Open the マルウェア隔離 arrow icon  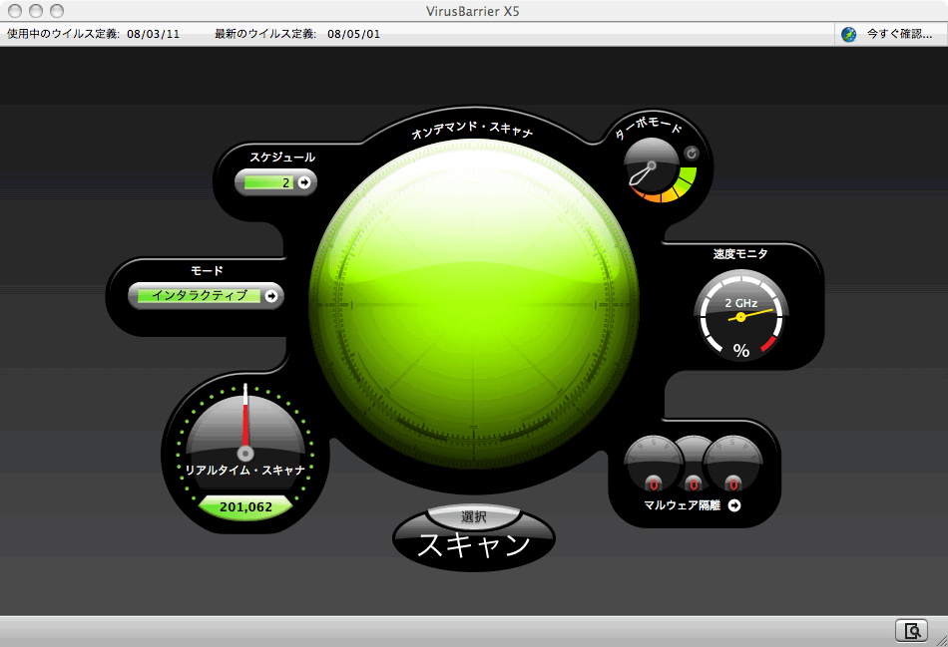coord(734,505)
